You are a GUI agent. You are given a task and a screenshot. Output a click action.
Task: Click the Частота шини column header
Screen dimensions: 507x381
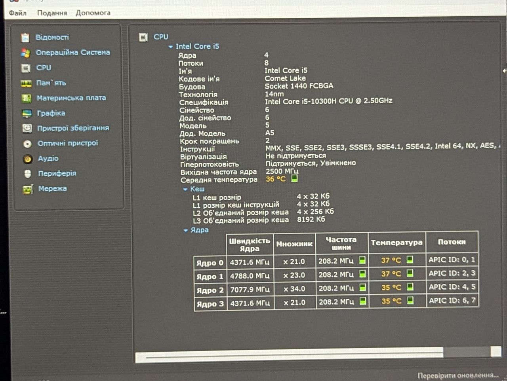tap(341, 243)
